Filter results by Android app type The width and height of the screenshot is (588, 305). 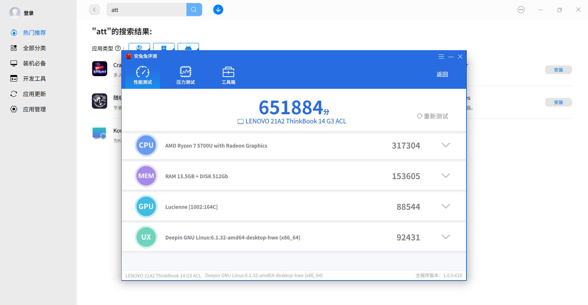pos(188,47)
